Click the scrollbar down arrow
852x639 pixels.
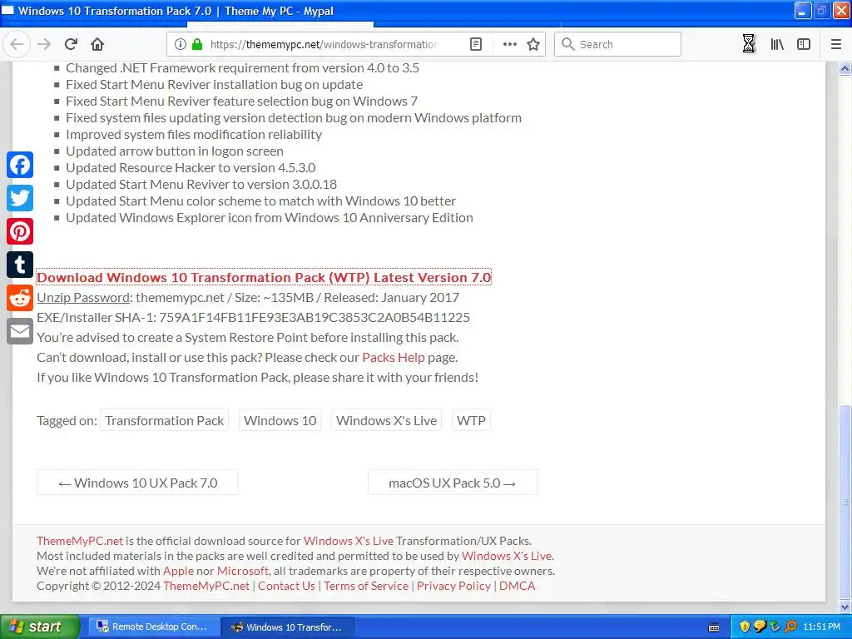pos(845,606)
